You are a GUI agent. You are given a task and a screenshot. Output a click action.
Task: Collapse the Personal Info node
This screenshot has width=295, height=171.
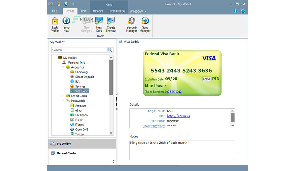tap(59, 62)
